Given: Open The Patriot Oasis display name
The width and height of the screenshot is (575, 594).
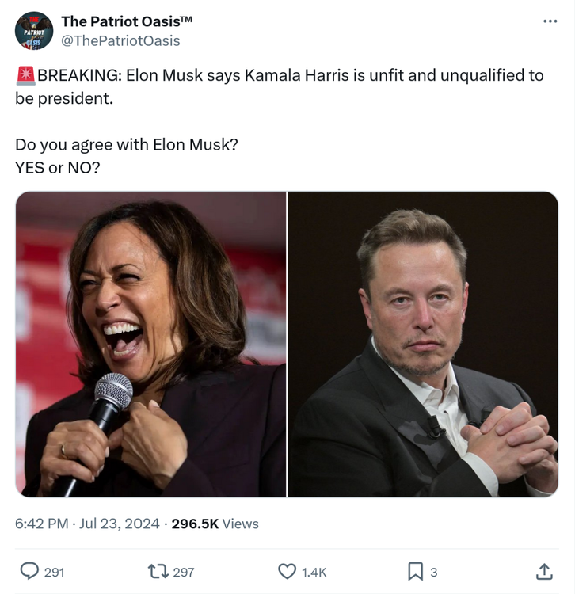Looking at the screenshot, I should pos(127,21).
